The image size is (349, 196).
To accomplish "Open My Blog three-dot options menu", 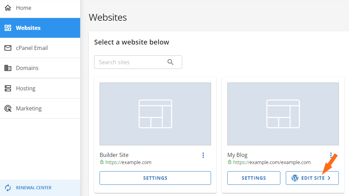I will click(x=331, y=155).
